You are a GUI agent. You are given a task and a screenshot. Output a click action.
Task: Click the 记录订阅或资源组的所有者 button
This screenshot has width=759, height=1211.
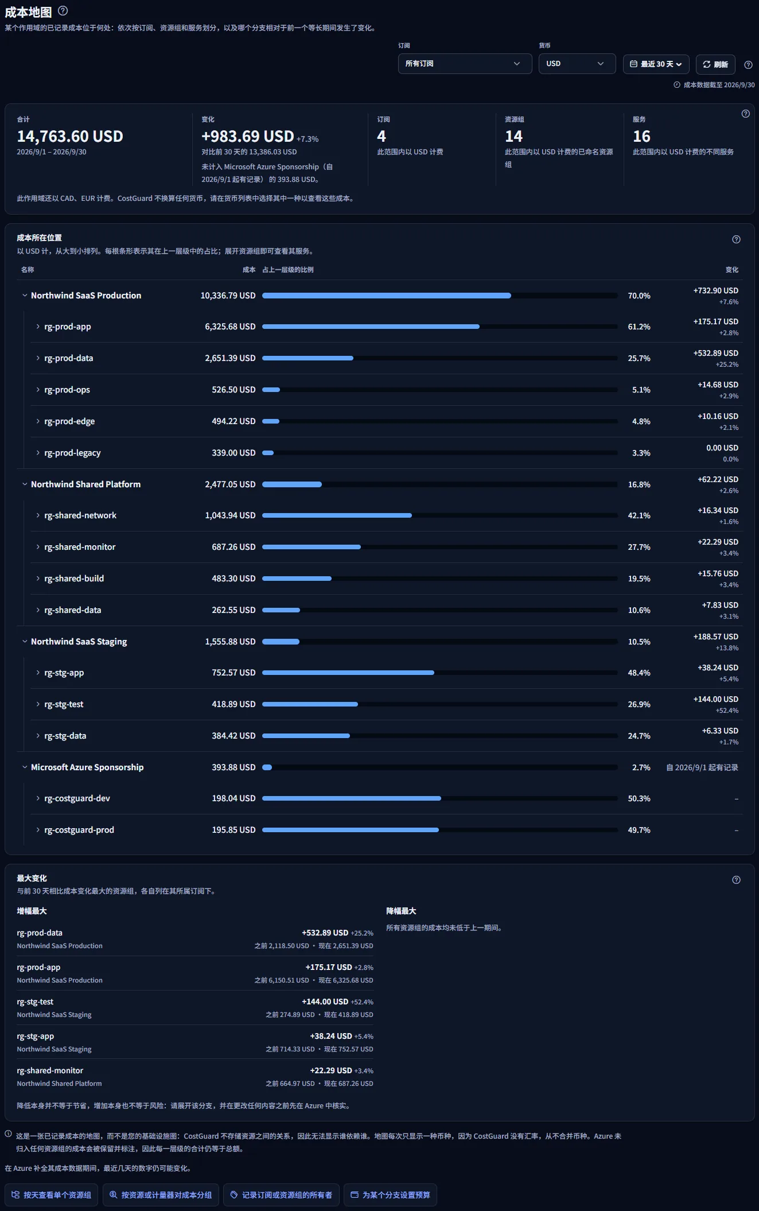(x=281, y=1195)
